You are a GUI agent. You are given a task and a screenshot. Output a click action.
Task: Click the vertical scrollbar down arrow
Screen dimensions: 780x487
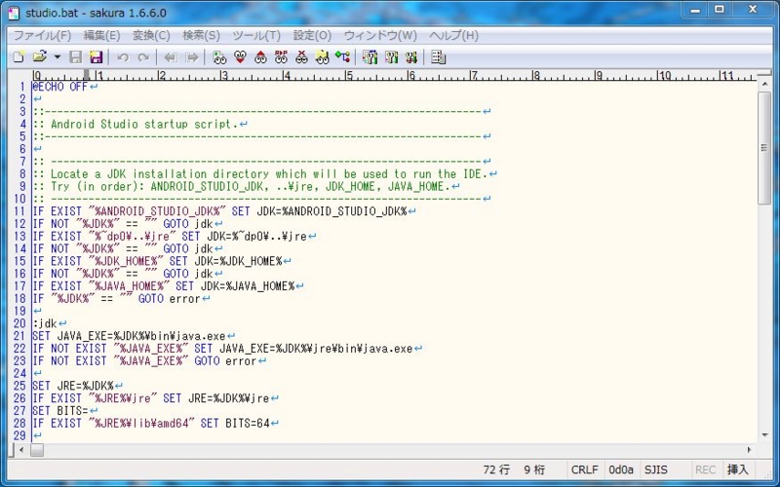click(x=764, y=435)
